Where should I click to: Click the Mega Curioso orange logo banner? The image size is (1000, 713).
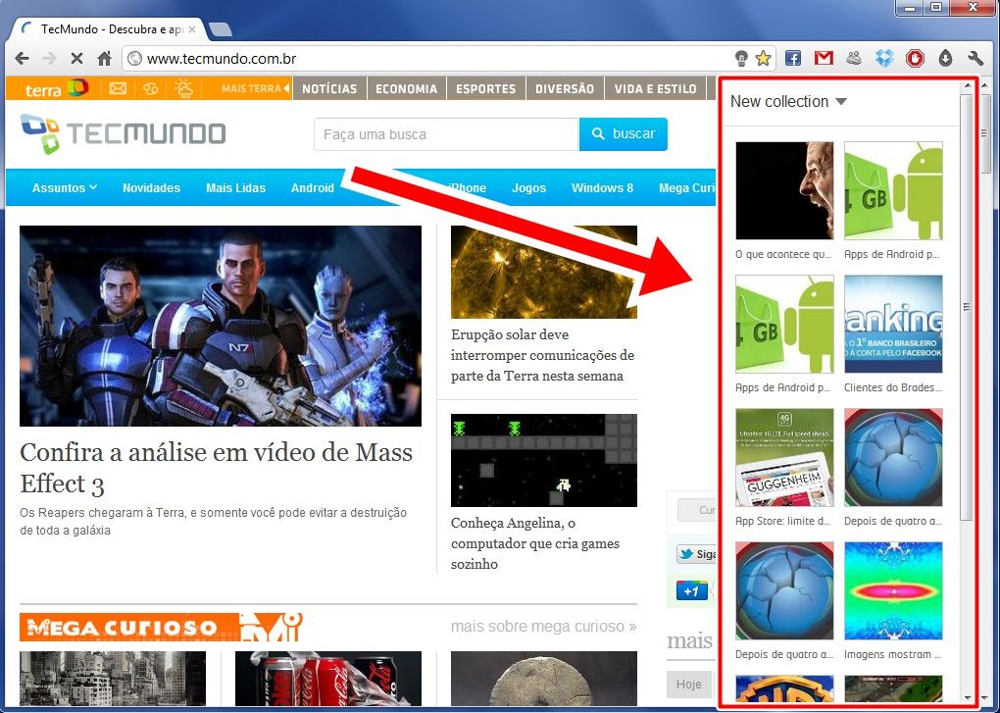[161, 627]
